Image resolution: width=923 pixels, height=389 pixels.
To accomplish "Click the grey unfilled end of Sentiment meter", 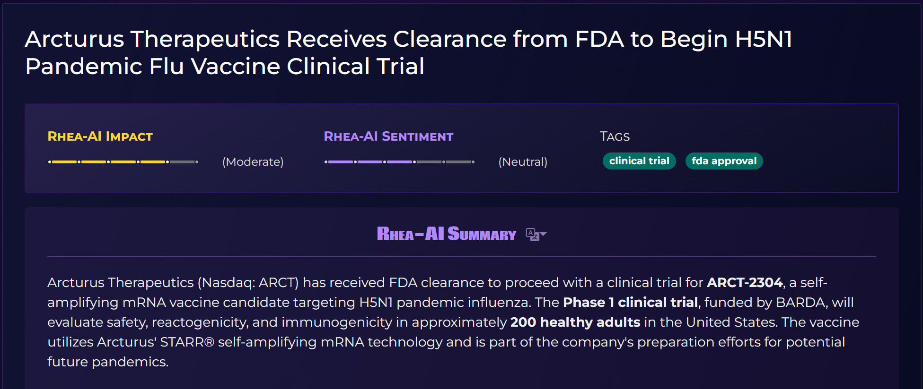I will click(x=445, y=162).
